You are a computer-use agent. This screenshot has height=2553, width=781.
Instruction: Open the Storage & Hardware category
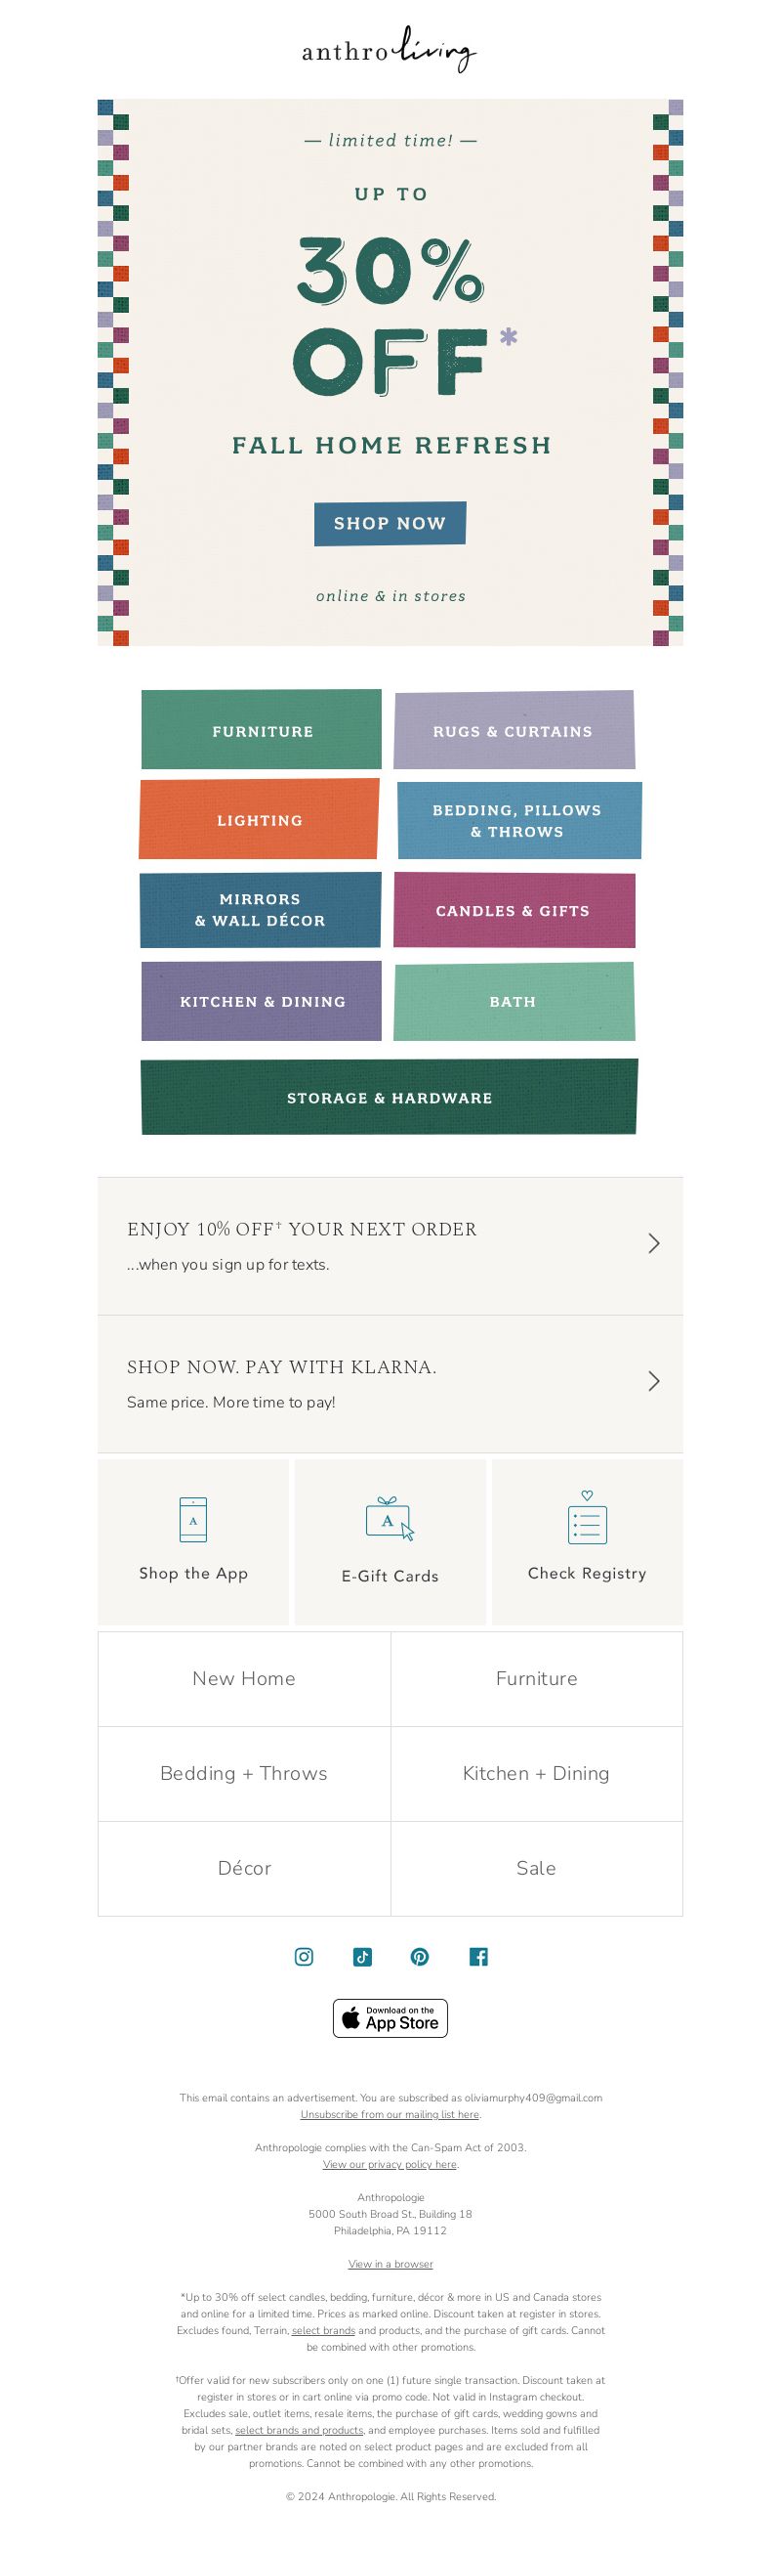(389, 1097)
